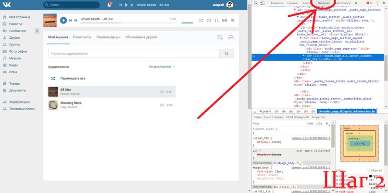Open 'Фотографии' in sidebar
Image resolution: width=388 pixels, height=193 pixels.
tap(18, 52)
